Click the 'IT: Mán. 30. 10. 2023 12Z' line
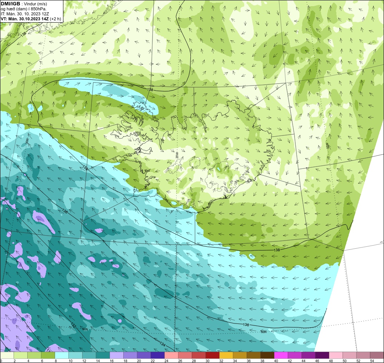This screenshot has height=363, width=384. (25, 14)
